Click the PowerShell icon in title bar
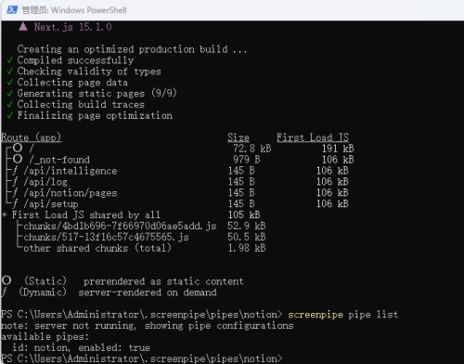This screenshot has width=464, height=364. tap(12, 10)
